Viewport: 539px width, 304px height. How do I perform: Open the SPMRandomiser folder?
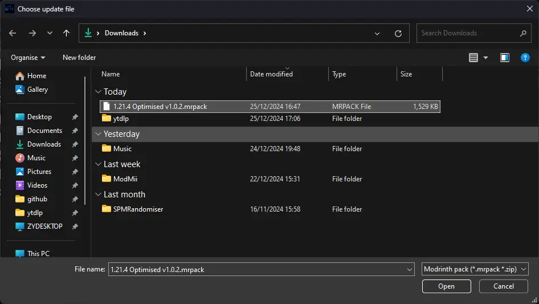pos(138,209)
